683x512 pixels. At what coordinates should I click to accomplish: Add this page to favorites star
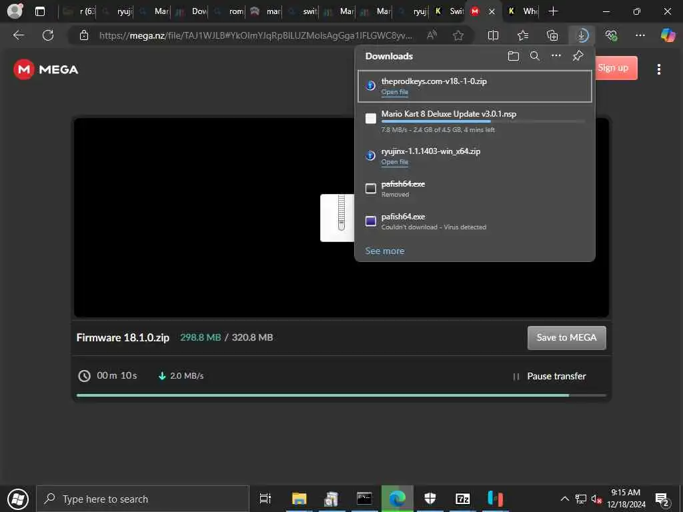(458, 35)
